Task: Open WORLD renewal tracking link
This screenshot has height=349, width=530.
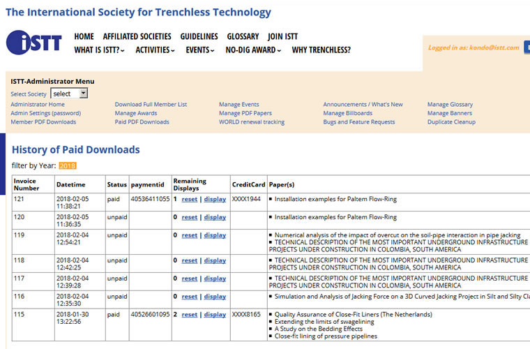Action: (x=252, y=122)
